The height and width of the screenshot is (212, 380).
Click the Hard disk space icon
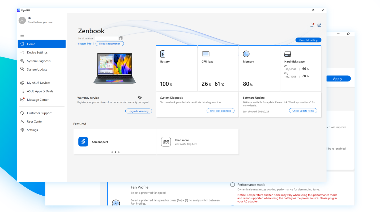coord(288,54)
